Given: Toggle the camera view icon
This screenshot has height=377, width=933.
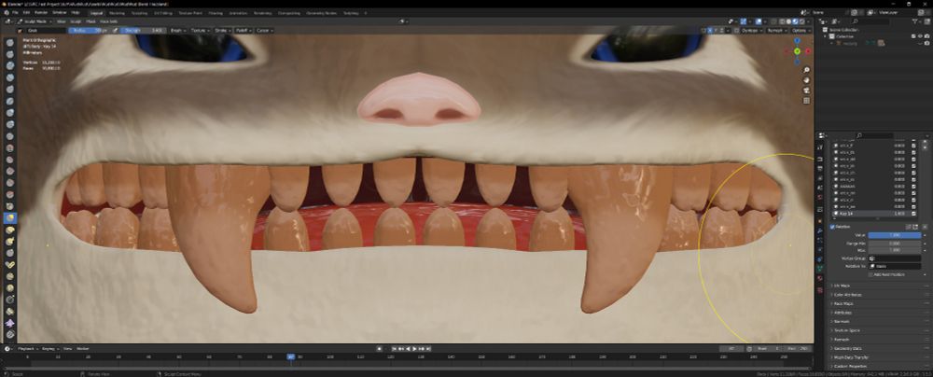Looking at the screenshot, I should tap(806, 91).
